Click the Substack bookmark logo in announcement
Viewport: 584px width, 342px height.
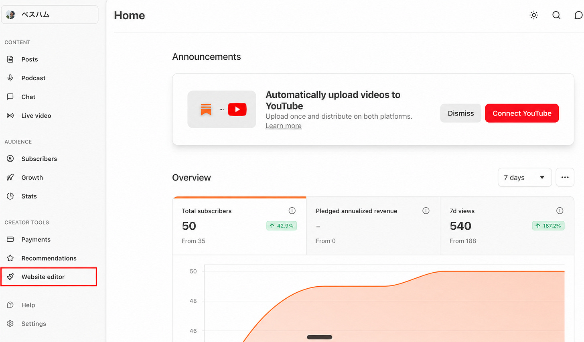[x=206, y=109]
